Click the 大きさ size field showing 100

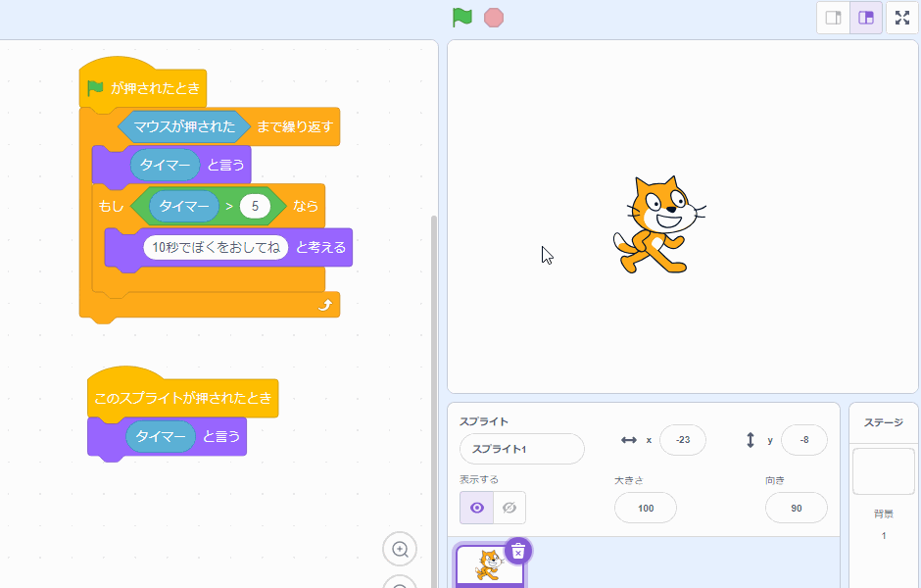645,508
